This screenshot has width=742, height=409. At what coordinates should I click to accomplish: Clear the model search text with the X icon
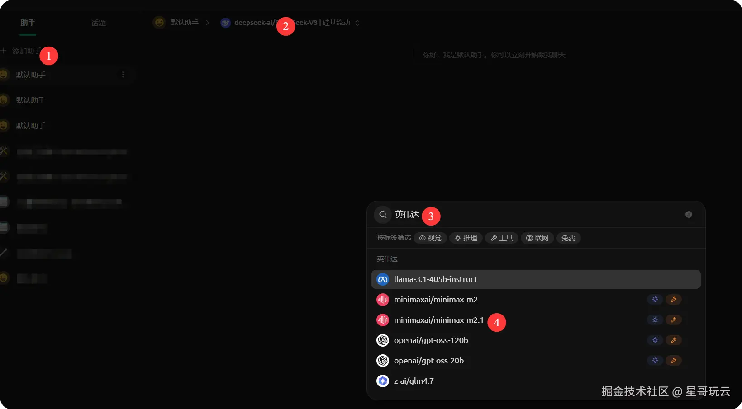pyautogui.click(x=689, y=215)
